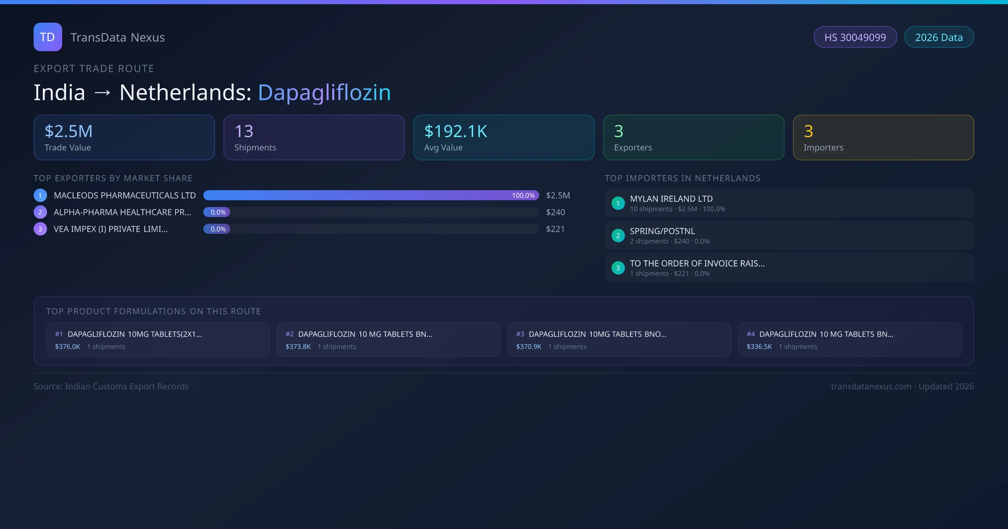Image resolution: width=1008 pixels, height=529 pixels.
Task: Select the 13 Shipments card
Action: pos(314,137)
